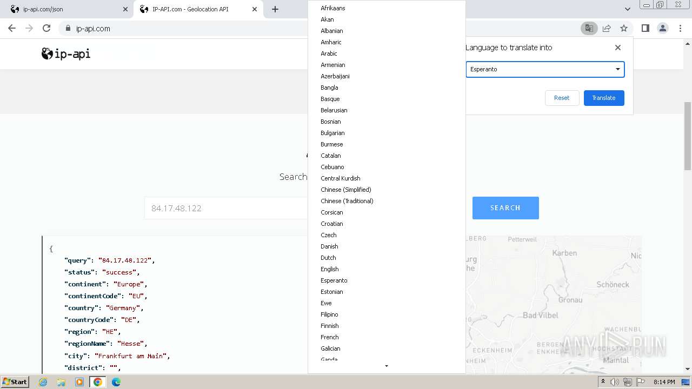The image size is (692, 389).
Task: Pick Dutch in the language list
Action: coord(387,258)
